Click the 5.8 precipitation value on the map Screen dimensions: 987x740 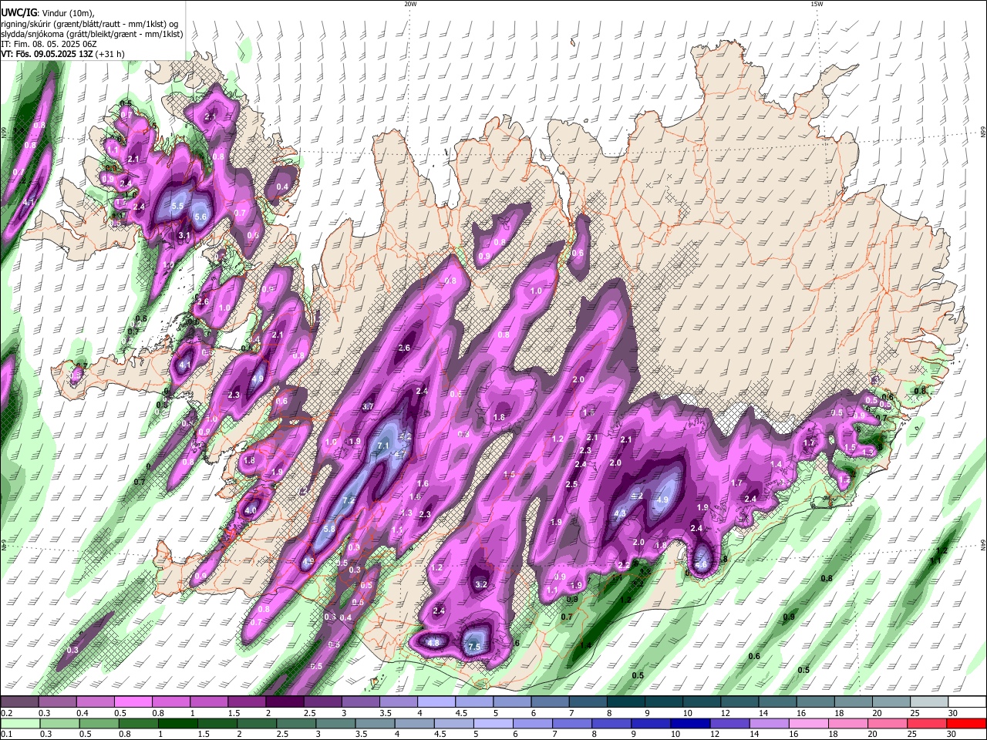[329, 529]
